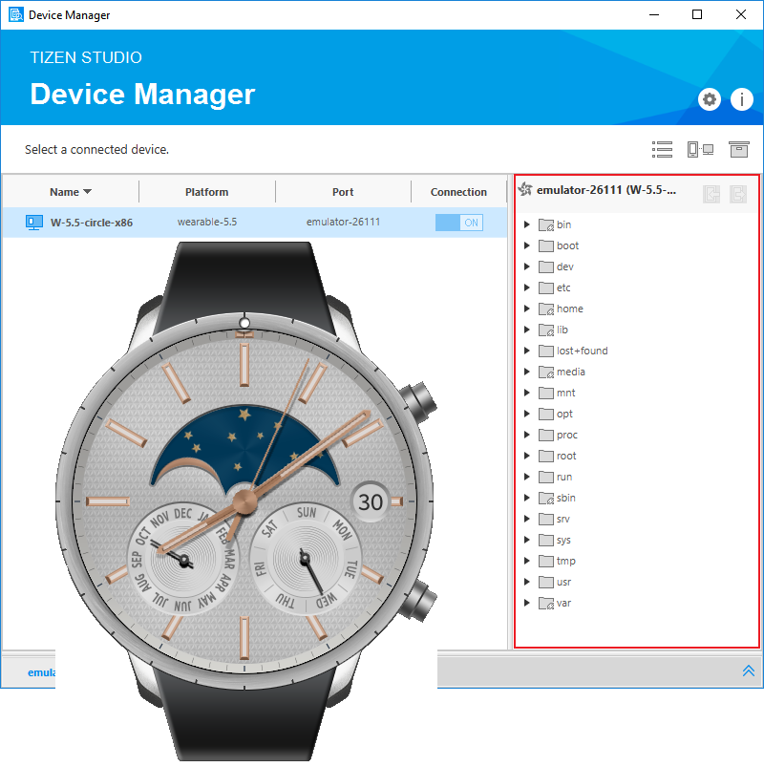Select the W-5.5-circle-x86 device row
The image size is (764, 767).
pos(92,223)
